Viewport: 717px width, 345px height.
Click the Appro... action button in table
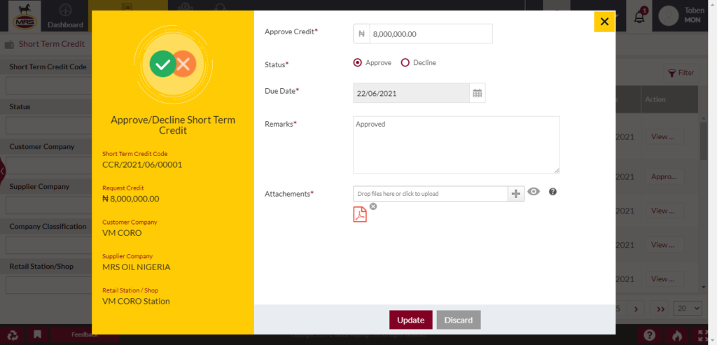point(664,176)
